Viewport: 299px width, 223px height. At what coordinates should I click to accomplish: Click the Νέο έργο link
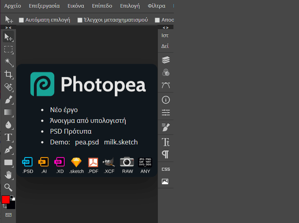[64, 110]
